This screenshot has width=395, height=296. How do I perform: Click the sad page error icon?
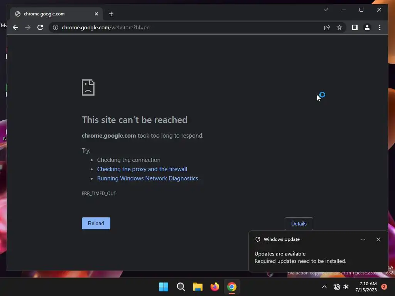88,87
